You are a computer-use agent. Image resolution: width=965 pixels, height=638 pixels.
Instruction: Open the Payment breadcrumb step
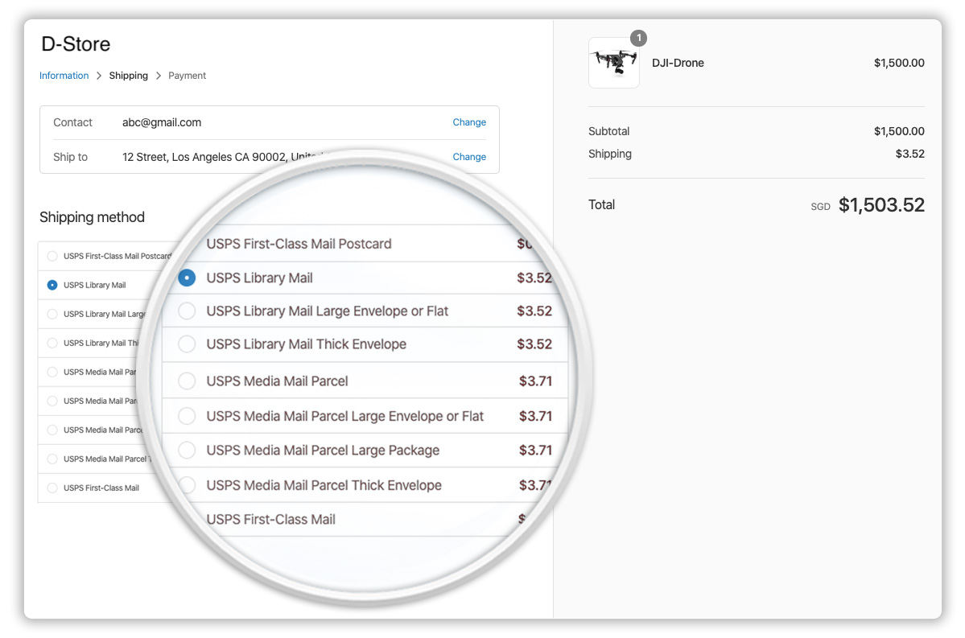pos(187,76)
